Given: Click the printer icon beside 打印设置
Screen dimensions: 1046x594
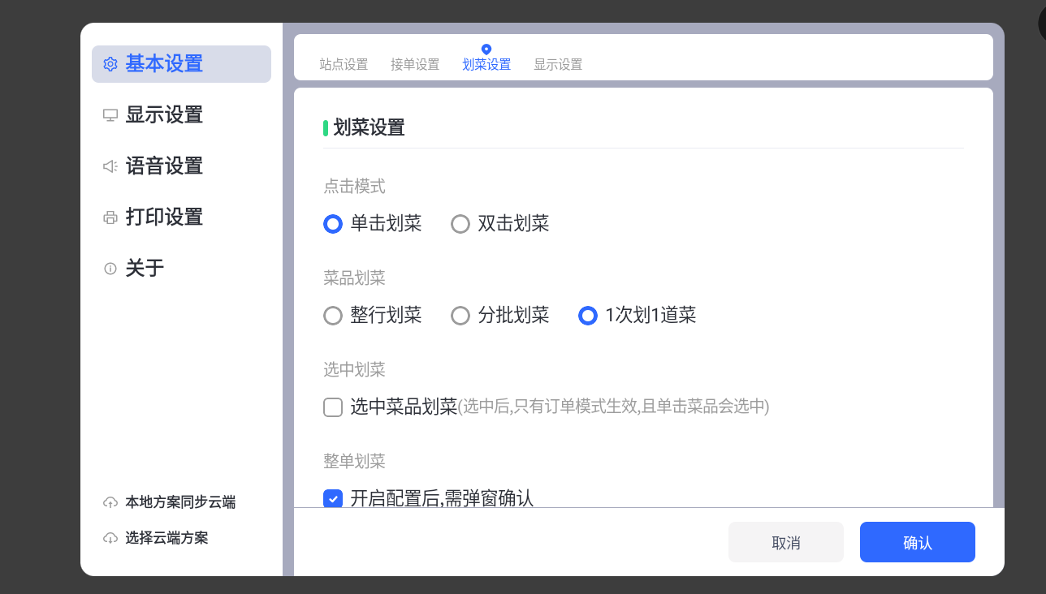Looking at the screenshot, I should [x=110, y=217].
